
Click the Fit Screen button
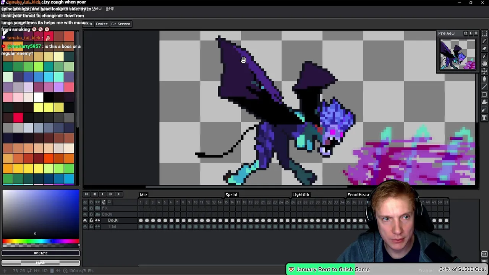pyautogui.click(x=121, y=24)
